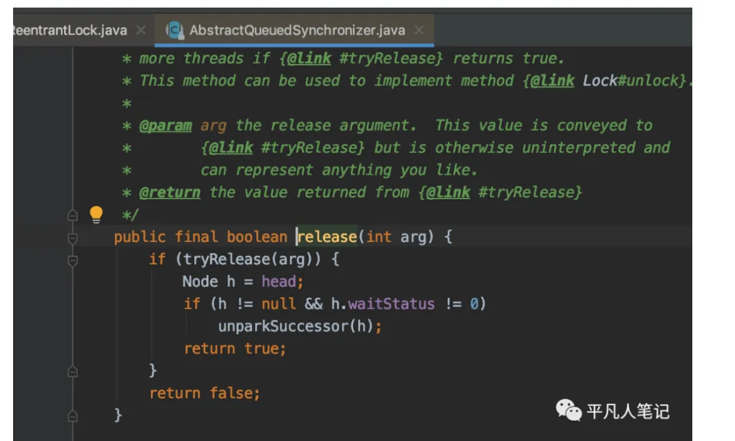Image resolution: width=735 pixels, height=441 pixels.
Task: Click the waitStatus field reference
Action: (x=391, y=304)
